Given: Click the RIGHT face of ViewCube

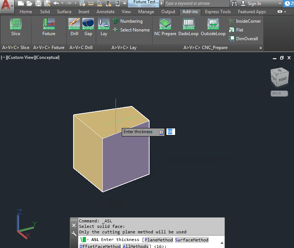Looking at the screenshot, I should click(x=283, y=79).
